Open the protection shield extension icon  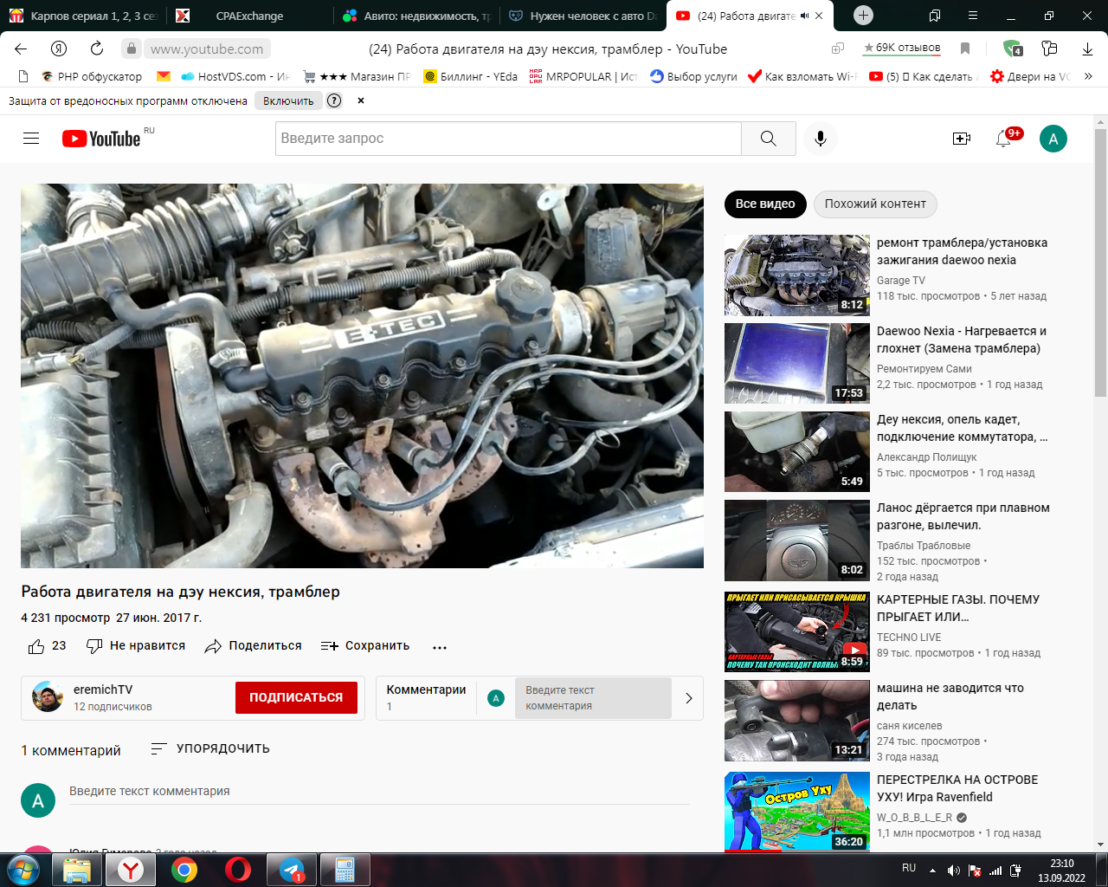pyautogui.click(x=1013, y=49)
